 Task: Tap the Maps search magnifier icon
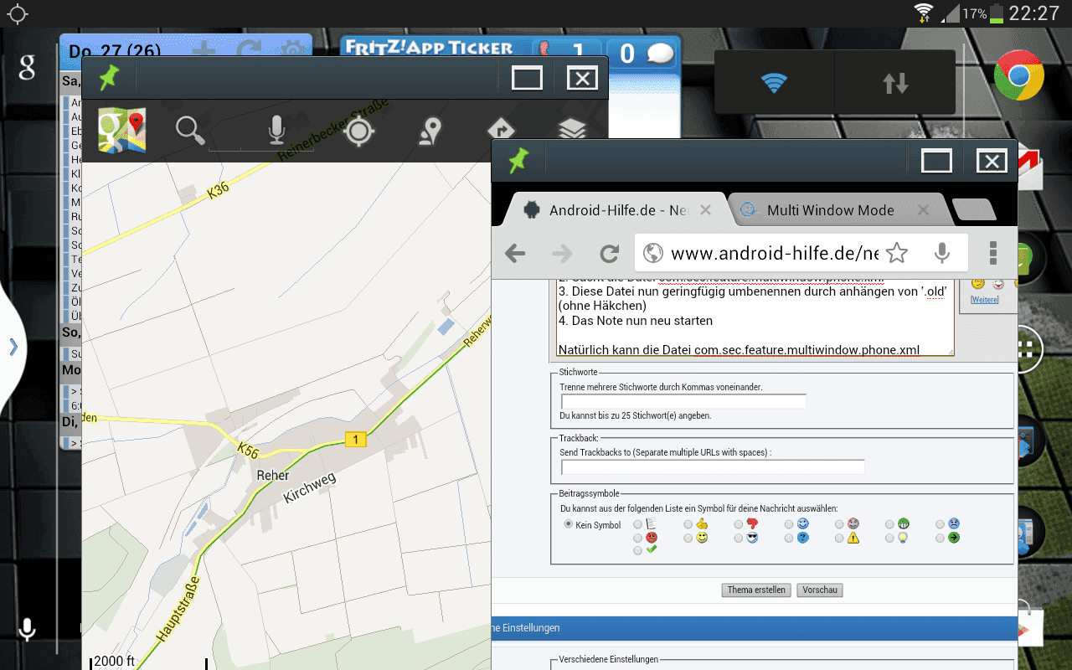[190, 131]
